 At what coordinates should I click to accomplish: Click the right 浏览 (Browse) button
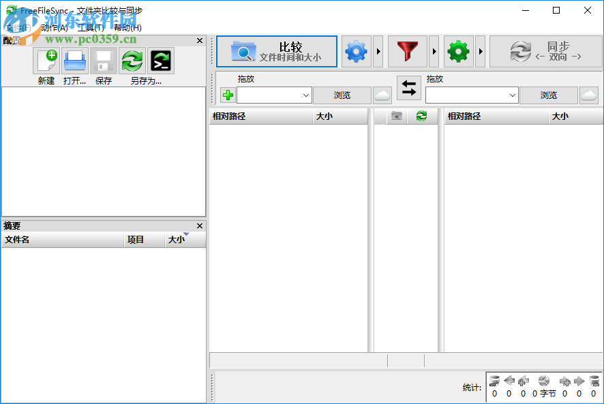(549, 95)
